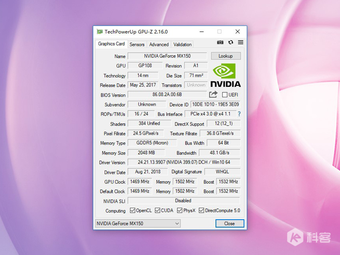Click the BIOS export share icon
Image resolution: width=340 pixels, height=255 pixels.
pyautogui.click(x=213, y=95)
